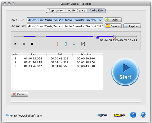Select the Audio Edit tab
Screen dimensions: 152x123
point(96,11)
